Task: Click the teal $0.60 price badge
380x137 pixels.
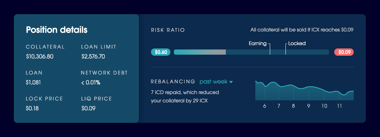Action: (x=161, y=52)
